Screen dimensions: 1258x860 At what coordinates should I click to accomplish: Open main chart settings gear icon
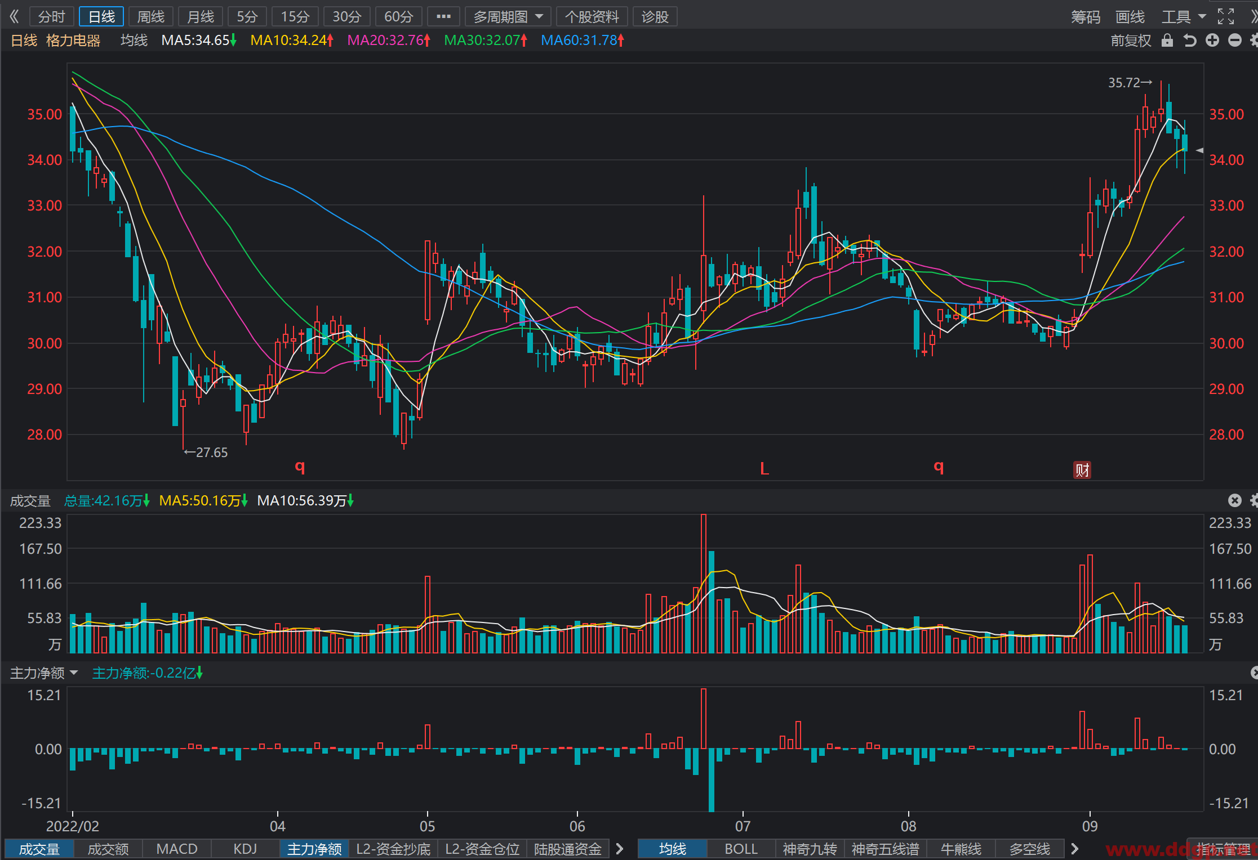[x=1254, y=41]
